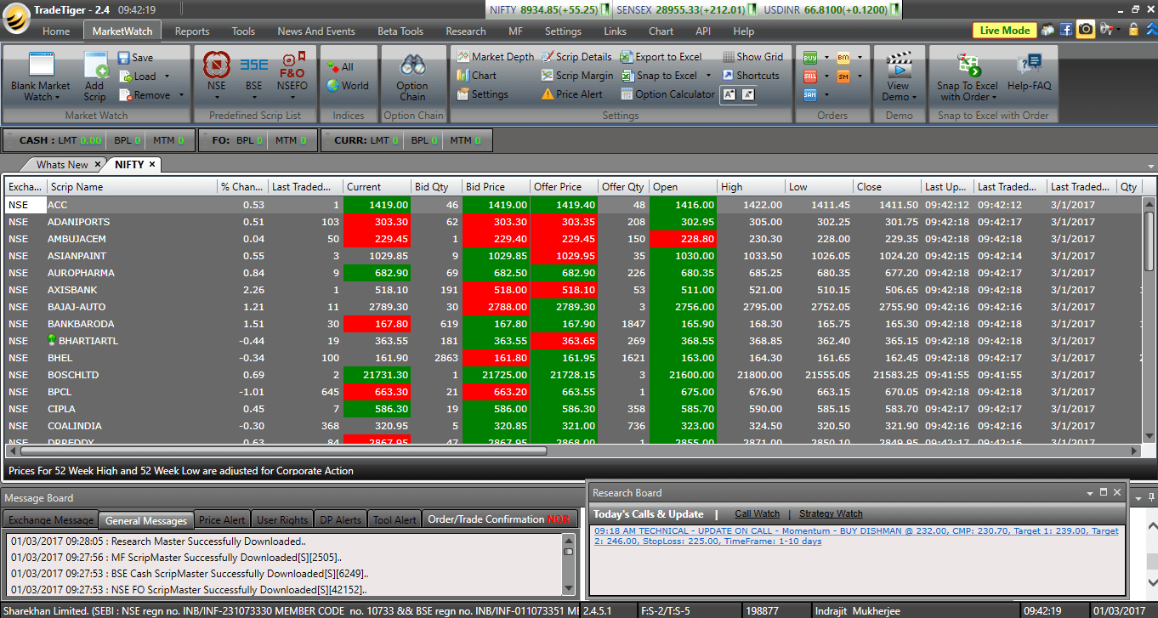Select the BOSCHLTD row

click(x=571, y=375)
